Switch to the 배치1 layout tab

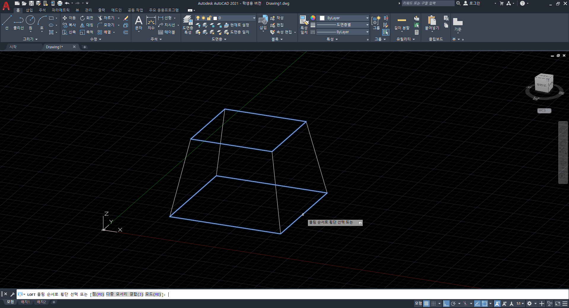25,302
